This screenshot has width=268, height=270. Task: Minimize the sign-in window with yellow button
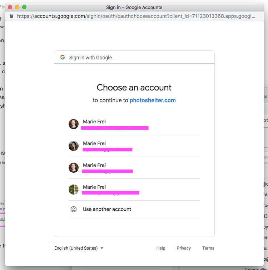tap(17, 7)
